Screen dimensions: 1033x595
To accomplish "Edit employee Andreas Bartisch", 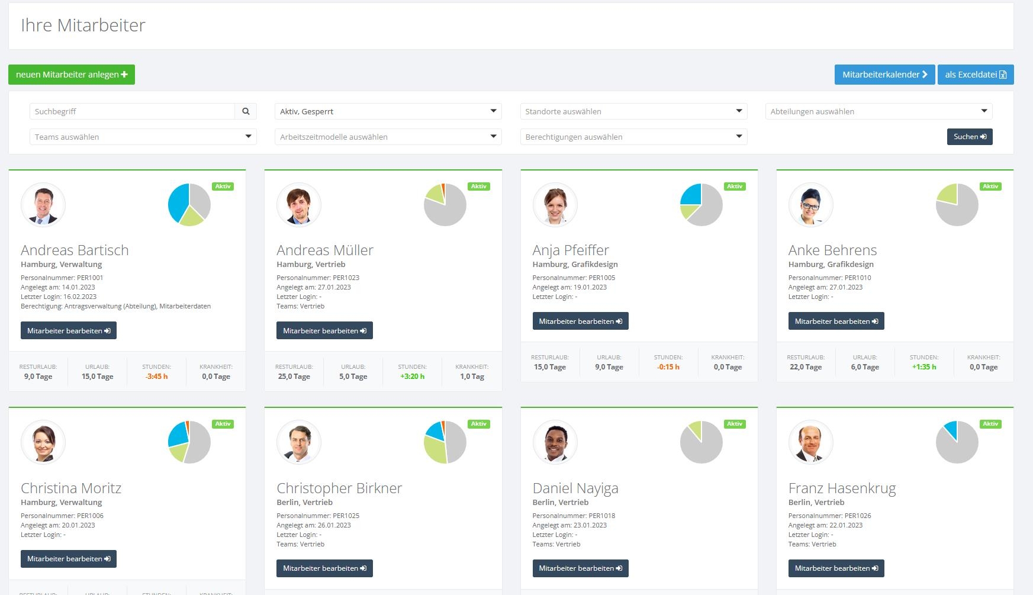I will pos(69,330).
